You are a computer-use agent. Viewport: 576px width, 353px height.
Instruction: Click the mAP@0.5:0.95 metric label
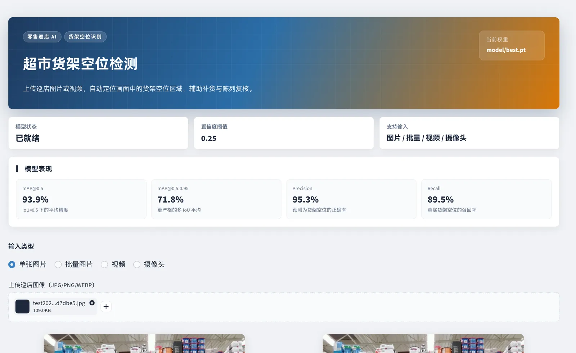pos(173,189)
